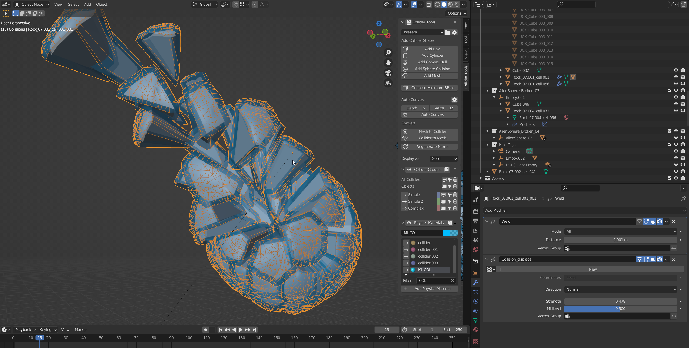
Task: Open the Display as Solid dropdown
Action: tap(443, 158)
